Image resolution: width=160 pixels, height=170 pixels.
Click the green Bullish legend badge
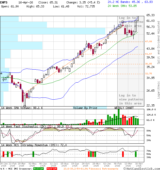[38, 168]
